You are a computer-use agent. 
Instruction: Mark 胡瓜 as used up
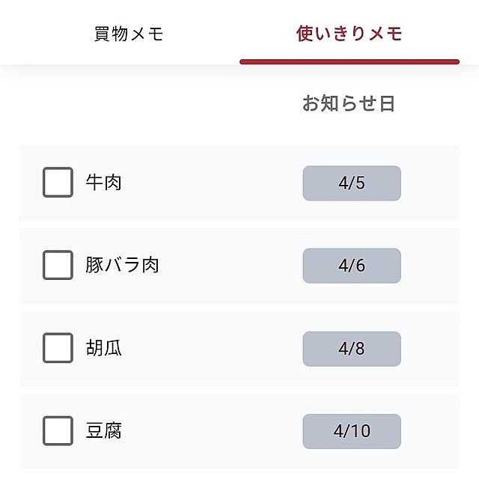coord(58,348)
